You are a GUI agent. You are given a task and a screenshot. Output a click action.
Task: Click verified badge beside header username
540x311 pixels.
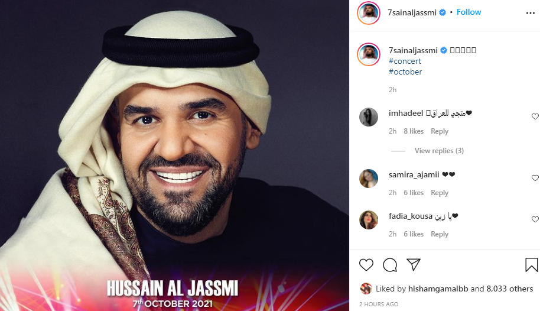coord(443,12)
